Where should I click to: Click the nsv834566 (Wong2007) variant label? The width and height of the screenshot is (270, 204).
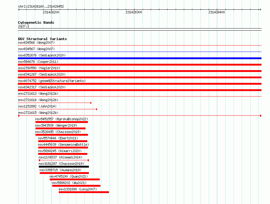point(36,42)
